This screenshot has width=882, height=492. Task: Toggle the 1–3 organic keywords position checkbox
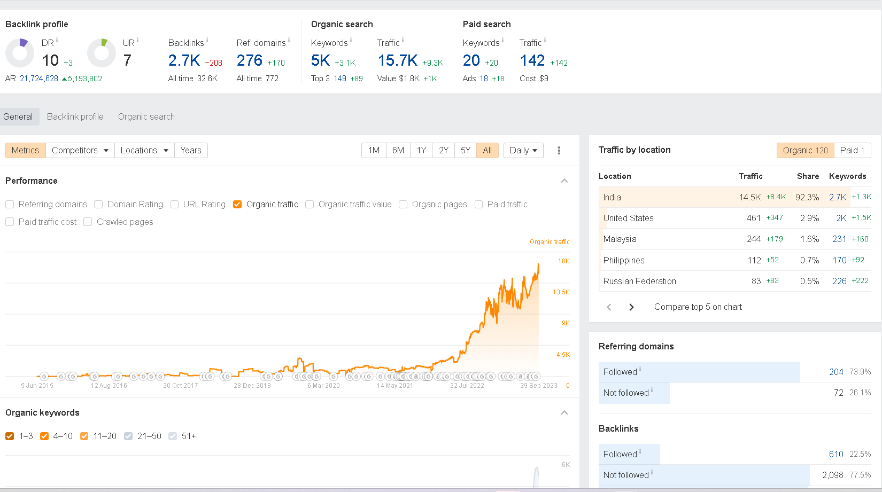pyautogui.click(x=10, y=436)
